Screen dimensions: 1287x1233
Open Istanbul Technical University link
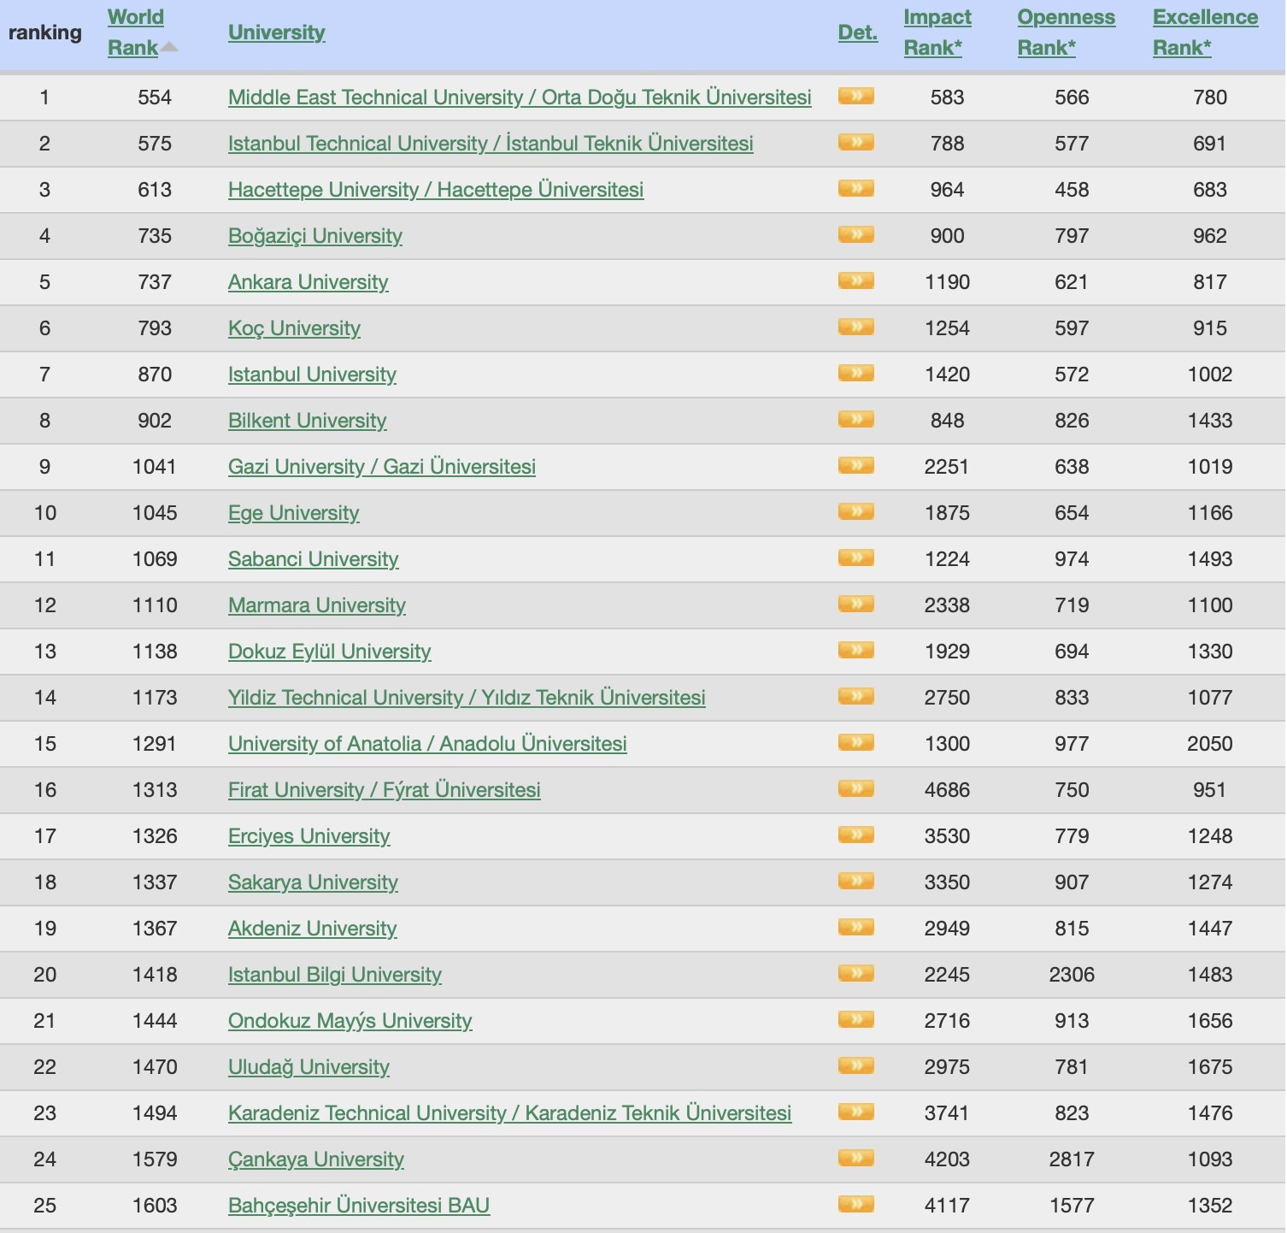(x=490, y=144)
